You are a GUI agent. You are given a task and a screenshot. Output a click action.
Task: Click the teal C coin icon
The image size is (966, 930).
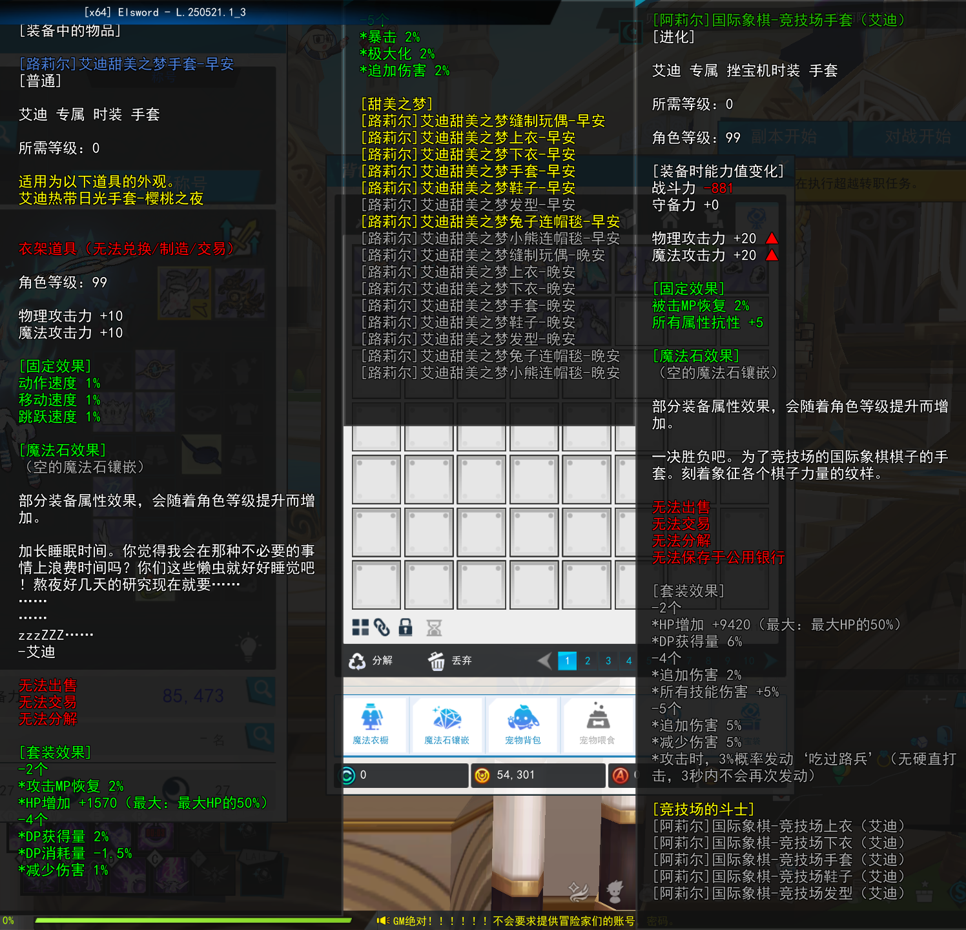tap(347, 775)
